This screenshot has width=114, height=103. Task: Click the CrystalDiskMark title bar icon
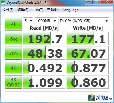point(3,3)
